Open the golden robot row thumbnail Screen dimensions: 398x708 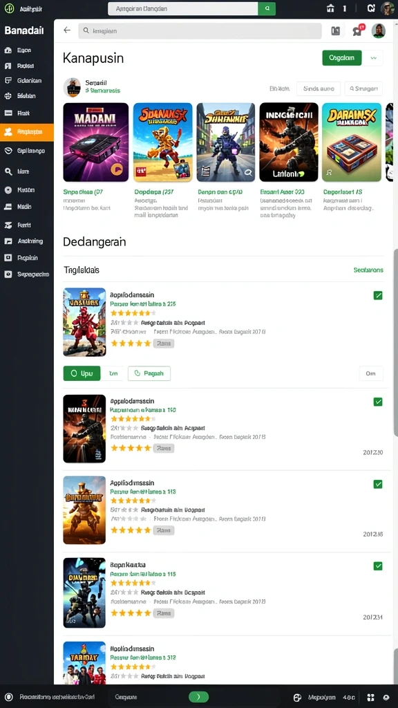(x=84, y=510)
